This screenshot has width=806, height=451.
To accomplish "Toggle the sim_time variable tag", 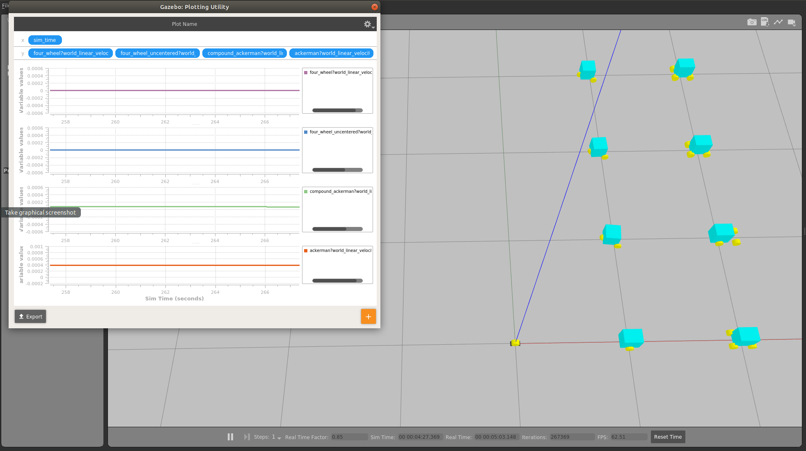I will tap(45, 39).
